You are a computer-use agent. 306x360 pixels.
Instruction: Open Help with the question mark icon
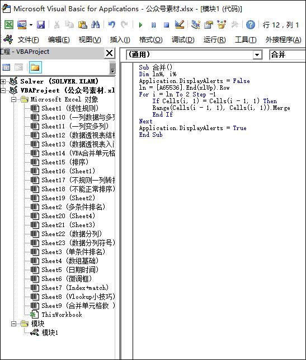click(x=251, y=24)
